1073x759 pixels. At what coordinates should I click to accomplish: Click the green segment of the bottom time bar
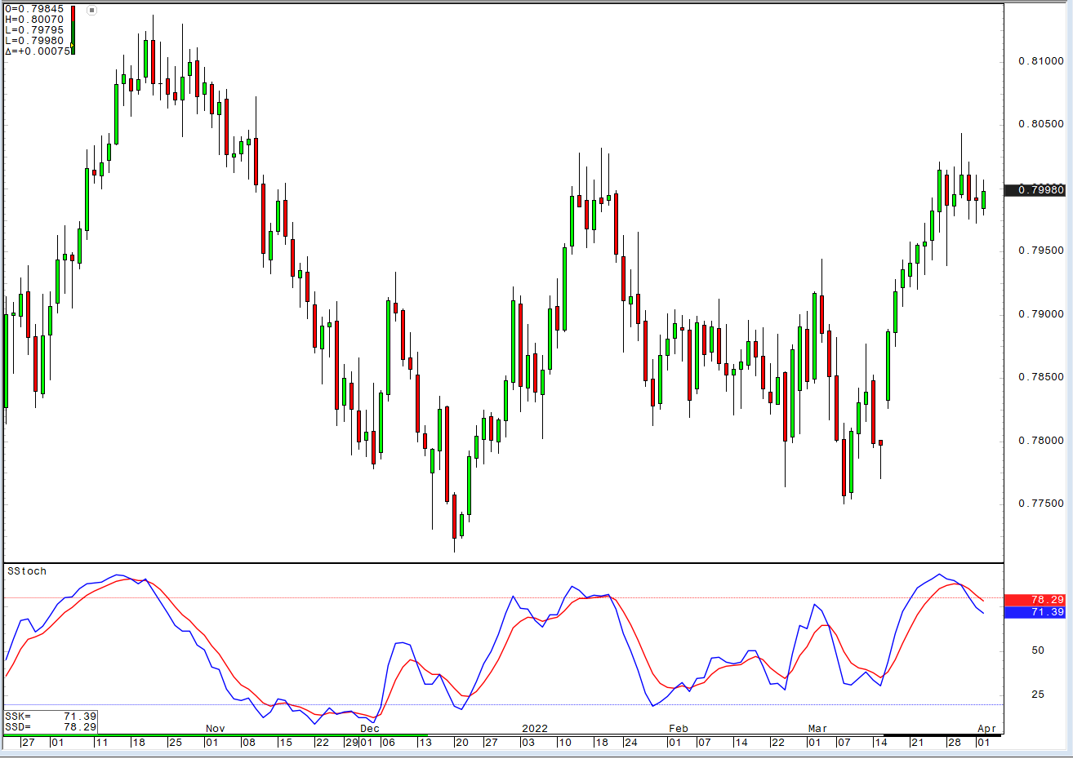coord(216,735)
